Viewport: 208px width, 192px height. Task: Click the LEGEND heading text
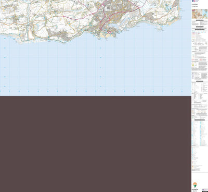click(194, 4)
